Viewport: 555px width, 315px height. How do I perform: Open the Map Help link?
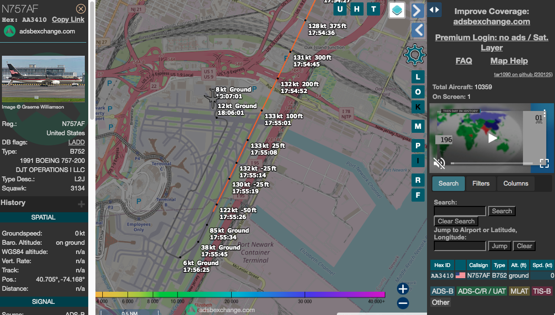(x=509, y=61)
